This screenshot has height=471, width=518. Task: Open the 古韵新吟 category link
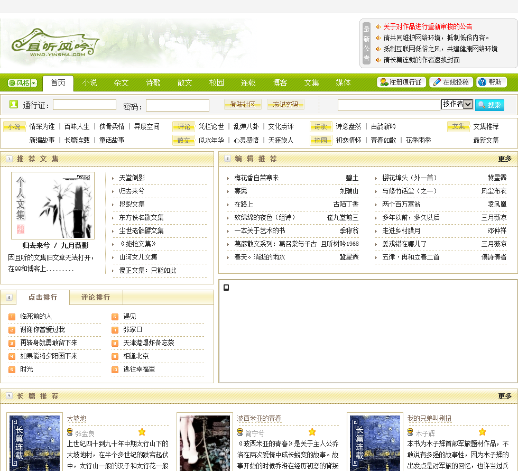(383, 126)
